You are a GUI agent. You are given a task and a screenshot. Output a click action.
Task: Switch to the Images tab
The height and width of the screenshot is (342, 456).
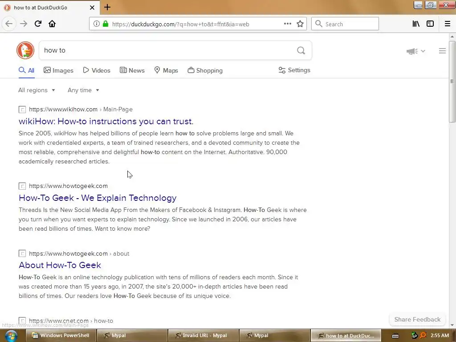(x=58, y=70)
